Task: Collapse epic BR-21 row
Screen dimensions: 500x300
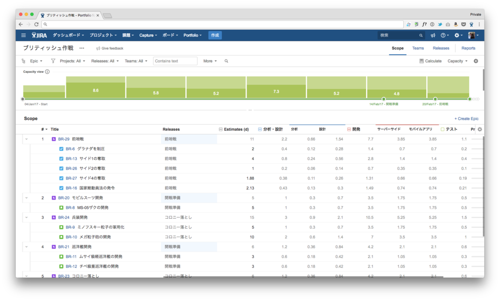Action: 26,247
